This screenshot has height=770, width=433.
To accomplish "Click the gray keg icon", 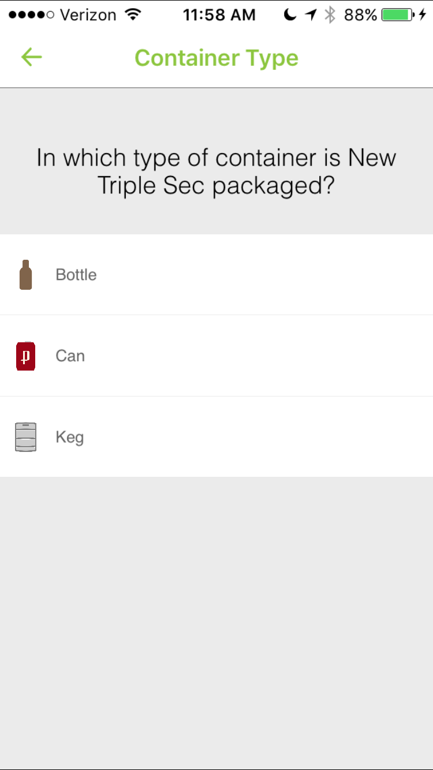I will (x=25, y=437).
